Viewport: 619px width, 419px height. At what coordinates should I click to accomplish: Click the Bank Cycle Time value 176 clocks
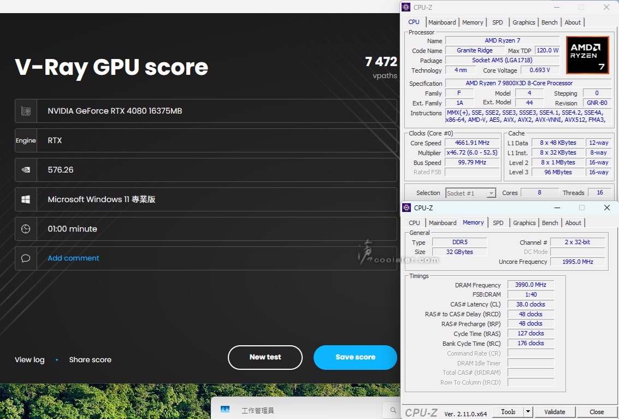click(531, 344)
